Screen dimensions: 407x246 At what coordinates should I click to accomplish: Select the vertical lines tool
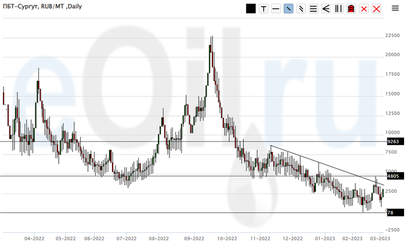point(339,9)
